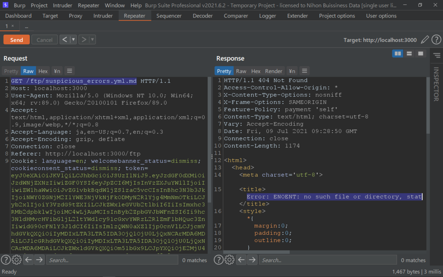Select top-bottom stacked layout icon

(x=409, y=54)
